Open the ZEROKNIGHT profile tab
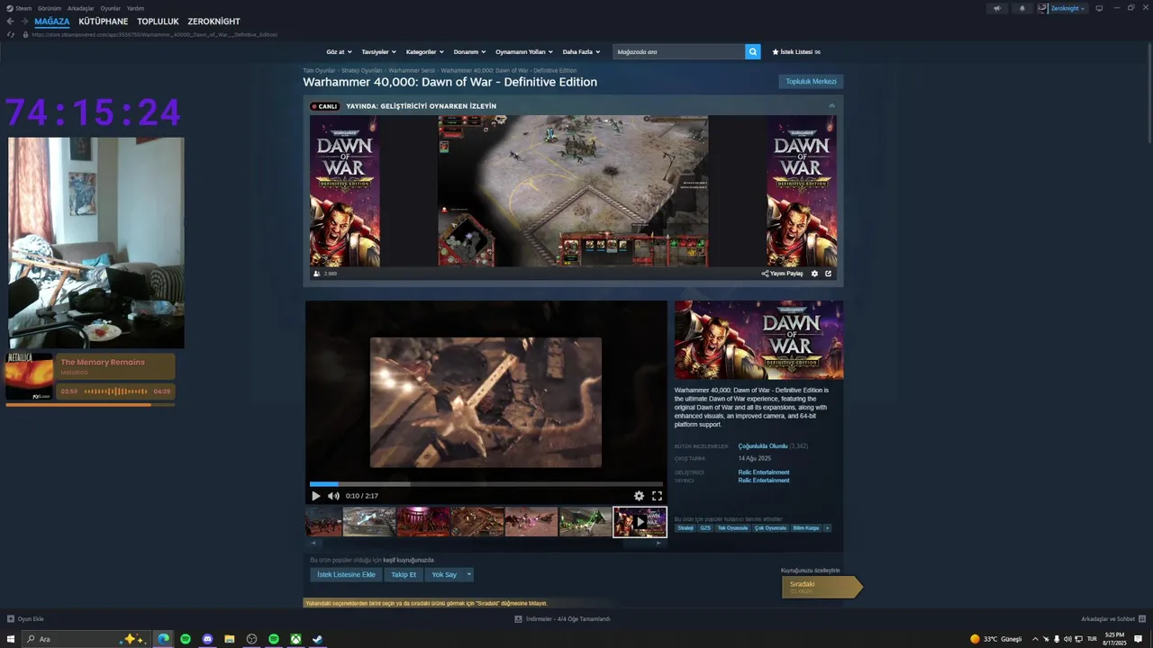This screenshot has width=1153, height=648. (x=213, y=22)
